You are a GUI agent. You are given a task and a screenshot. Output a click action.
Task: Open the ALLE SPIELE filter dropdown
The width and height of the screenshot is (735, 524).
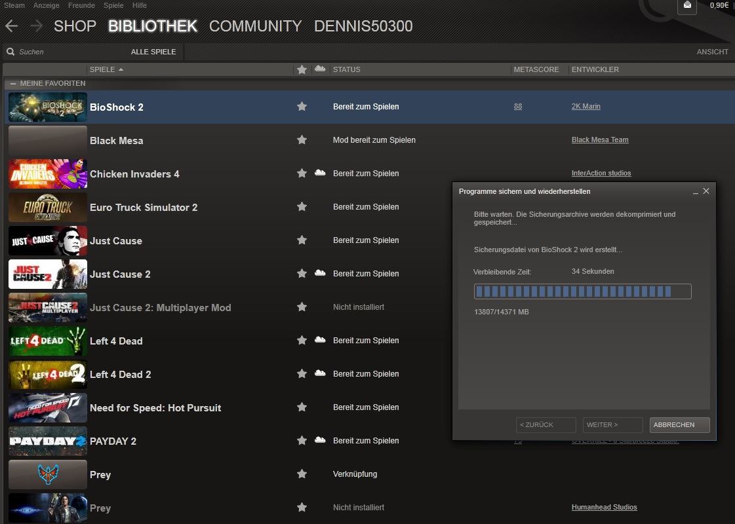tap(153, 52)
